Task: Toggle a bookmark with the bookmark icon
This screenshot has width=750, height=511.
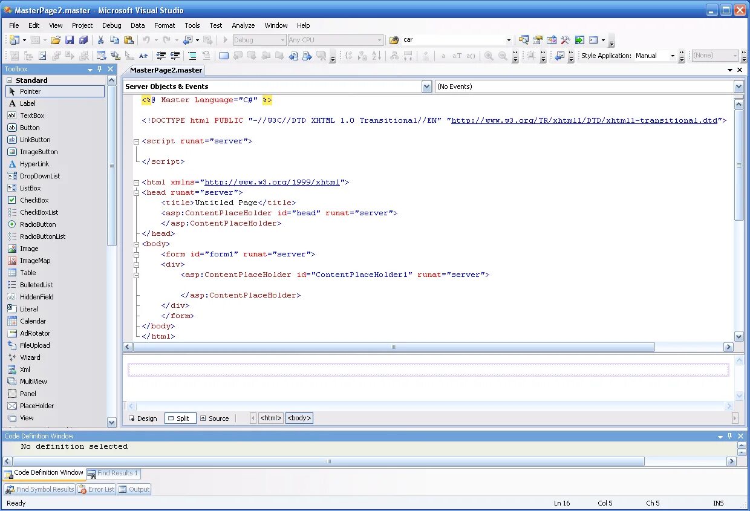Action: 224,56
